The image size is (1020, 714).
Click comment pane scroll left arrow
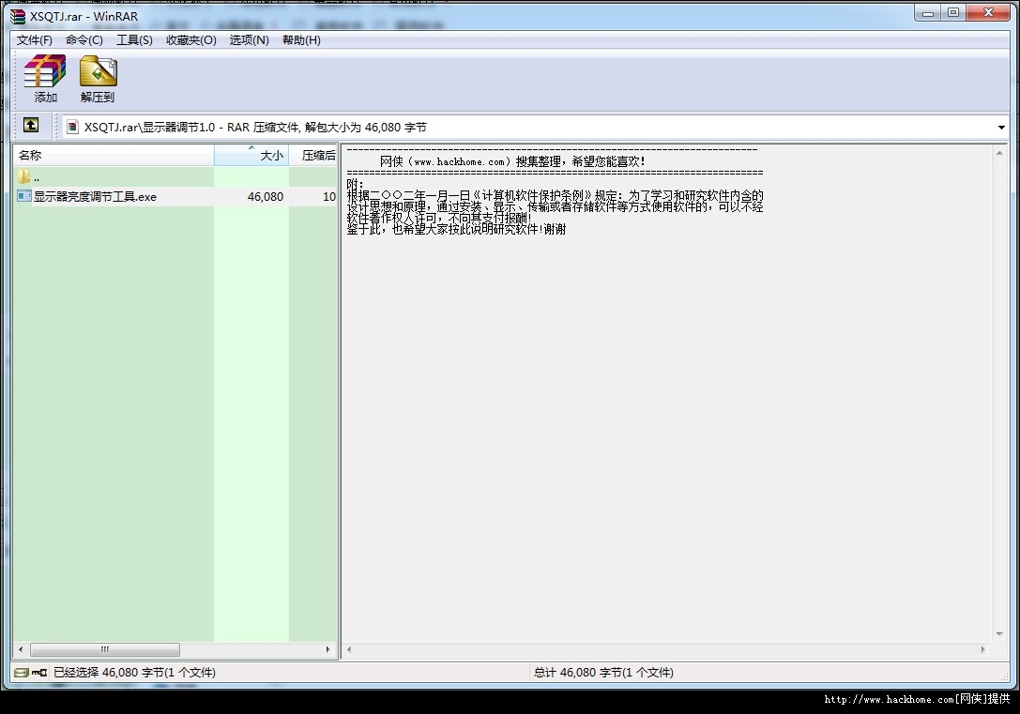tap(349, 649)
